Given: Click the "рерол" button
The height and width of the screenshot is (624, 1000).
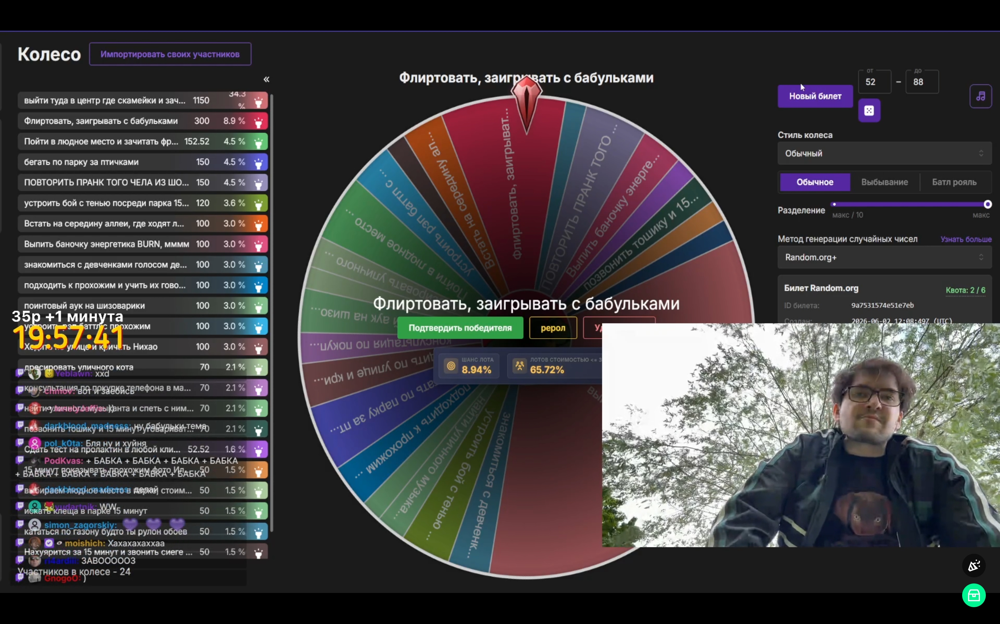Looking at the screenshot, I should [553, 328].
